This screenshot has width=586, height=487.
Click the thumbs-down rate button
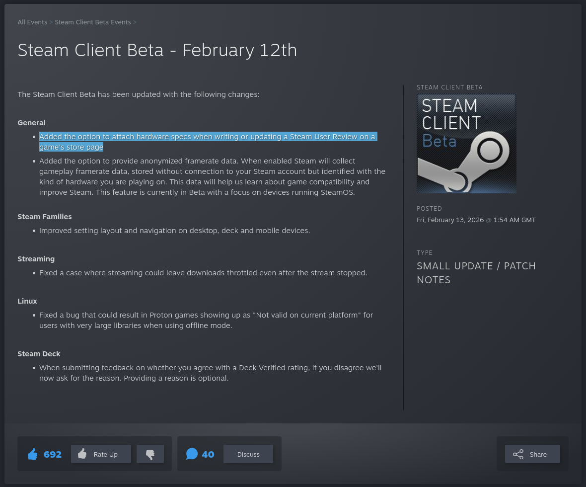point(150,454)
